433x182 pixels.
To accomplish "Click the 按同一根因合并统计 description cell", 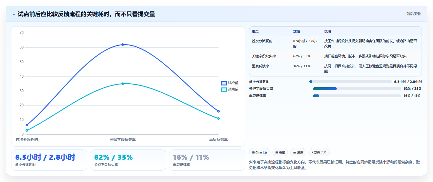I will coord(371,69).
